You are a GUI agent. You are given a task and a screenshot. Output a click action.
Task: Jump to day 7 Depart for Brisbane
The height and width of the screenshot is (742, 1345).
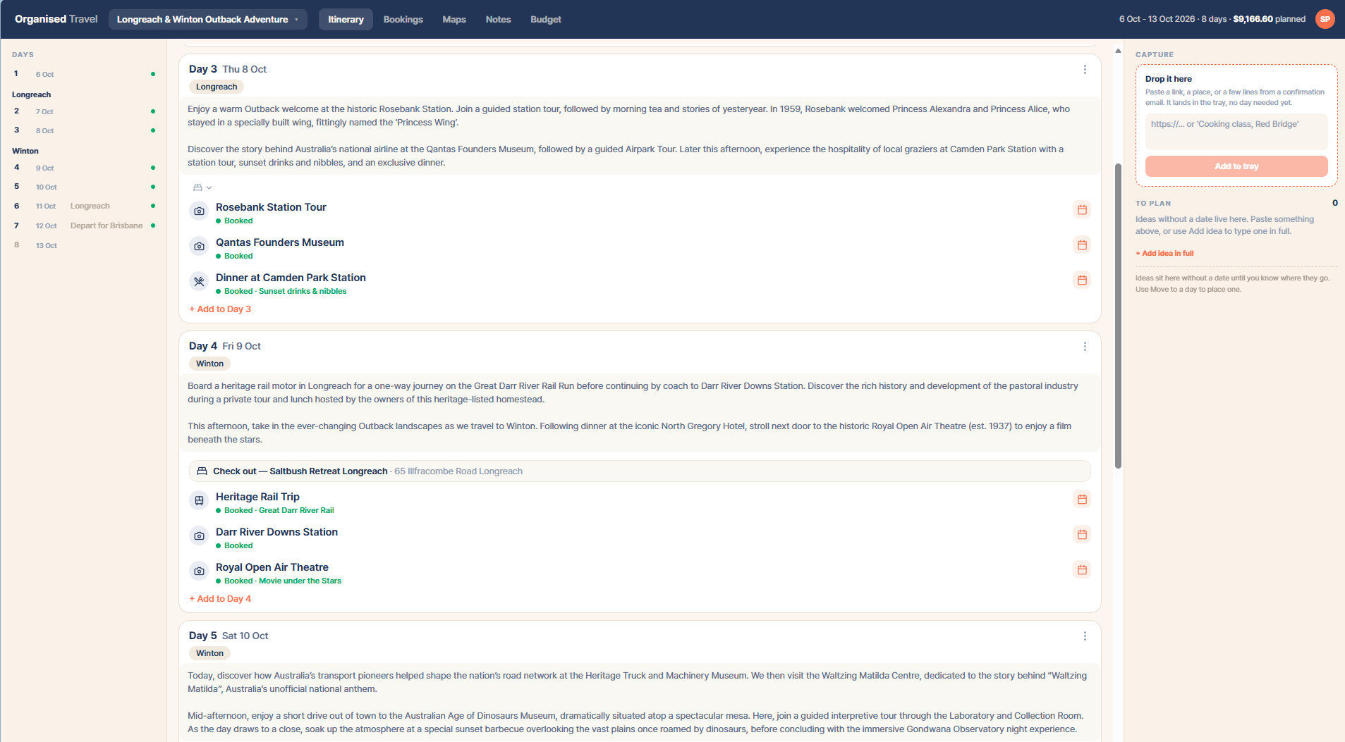click(x=83, y=225)
